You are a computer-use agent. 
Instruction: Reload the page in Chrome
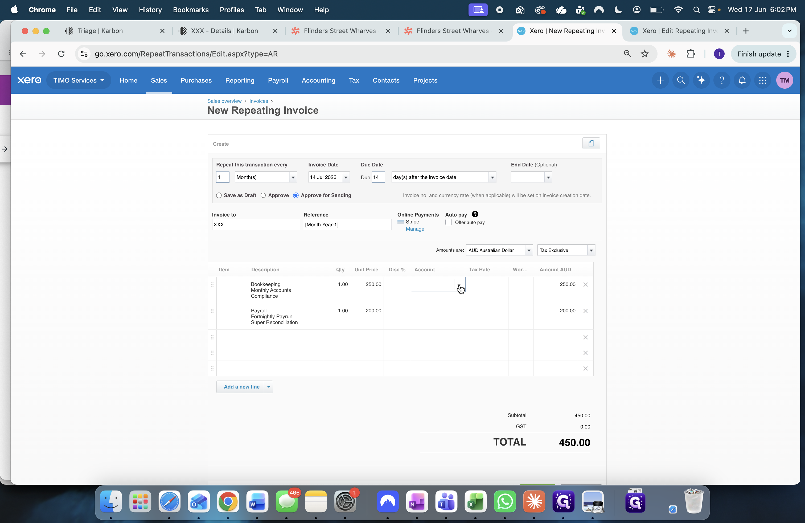coord(61,54)
